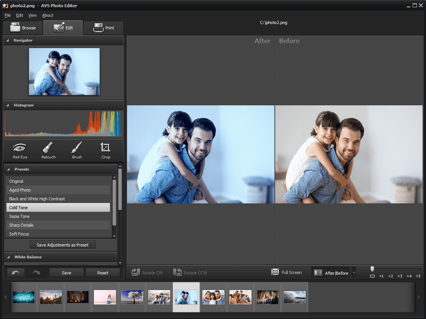Viewport: 426px width, 319px height.
Task: Expand the White Balance panel
Action: tap(8, 257)
